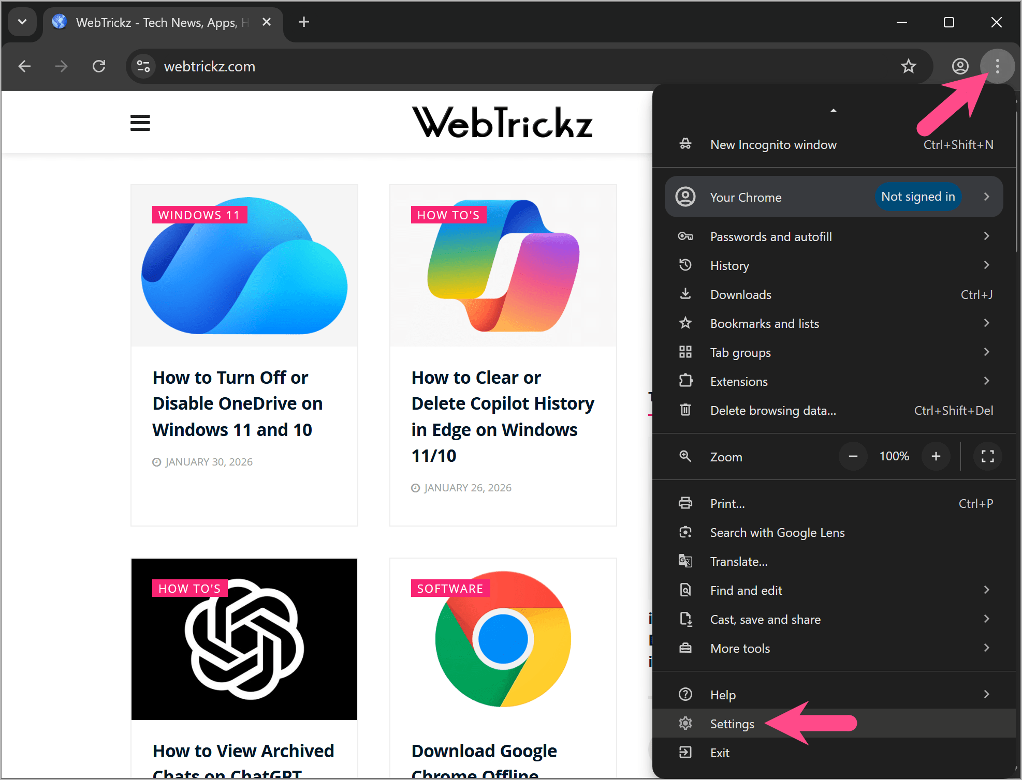The width and height of the screenshot is (1022, 780).
Task: Open Find and edit submenu
Action: coord(834,590)
